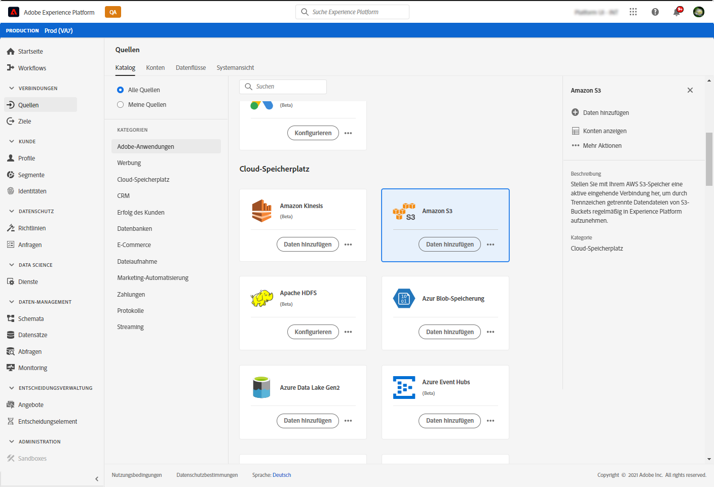714x487 pixels.
Task: Click the scrollbar down arrow
Action: click(709, 459)
